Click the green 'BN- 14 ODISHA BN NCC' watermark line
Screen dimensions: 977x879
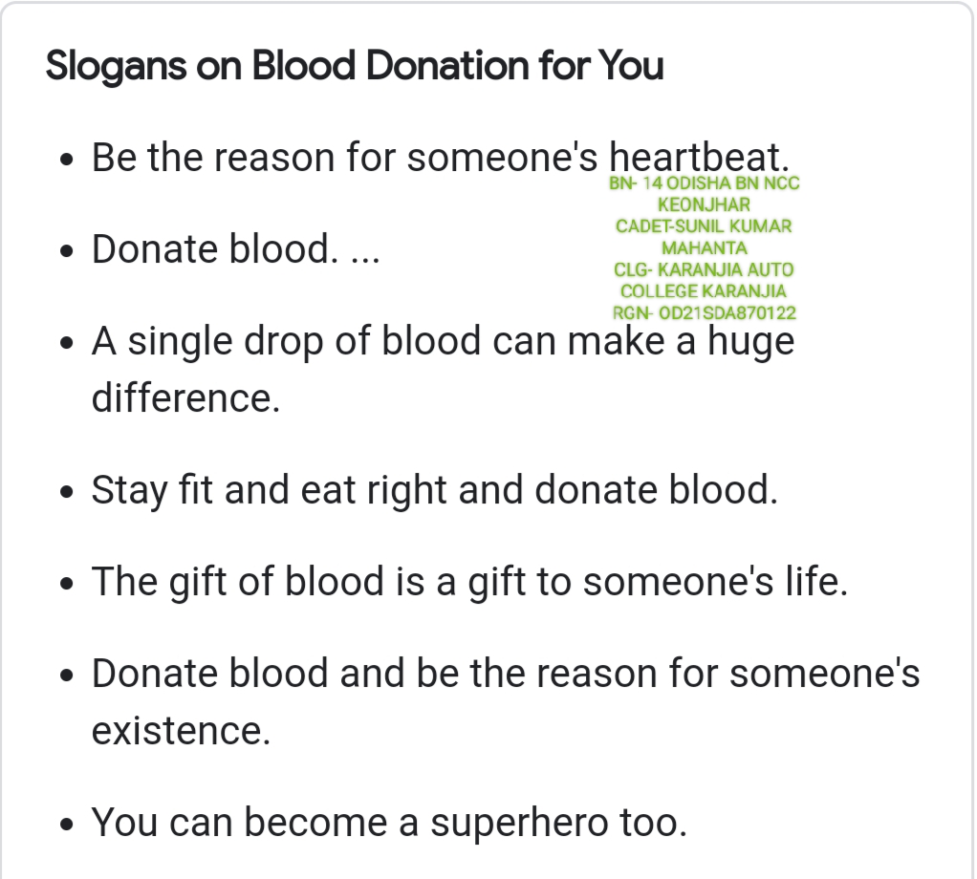point(704,183)
